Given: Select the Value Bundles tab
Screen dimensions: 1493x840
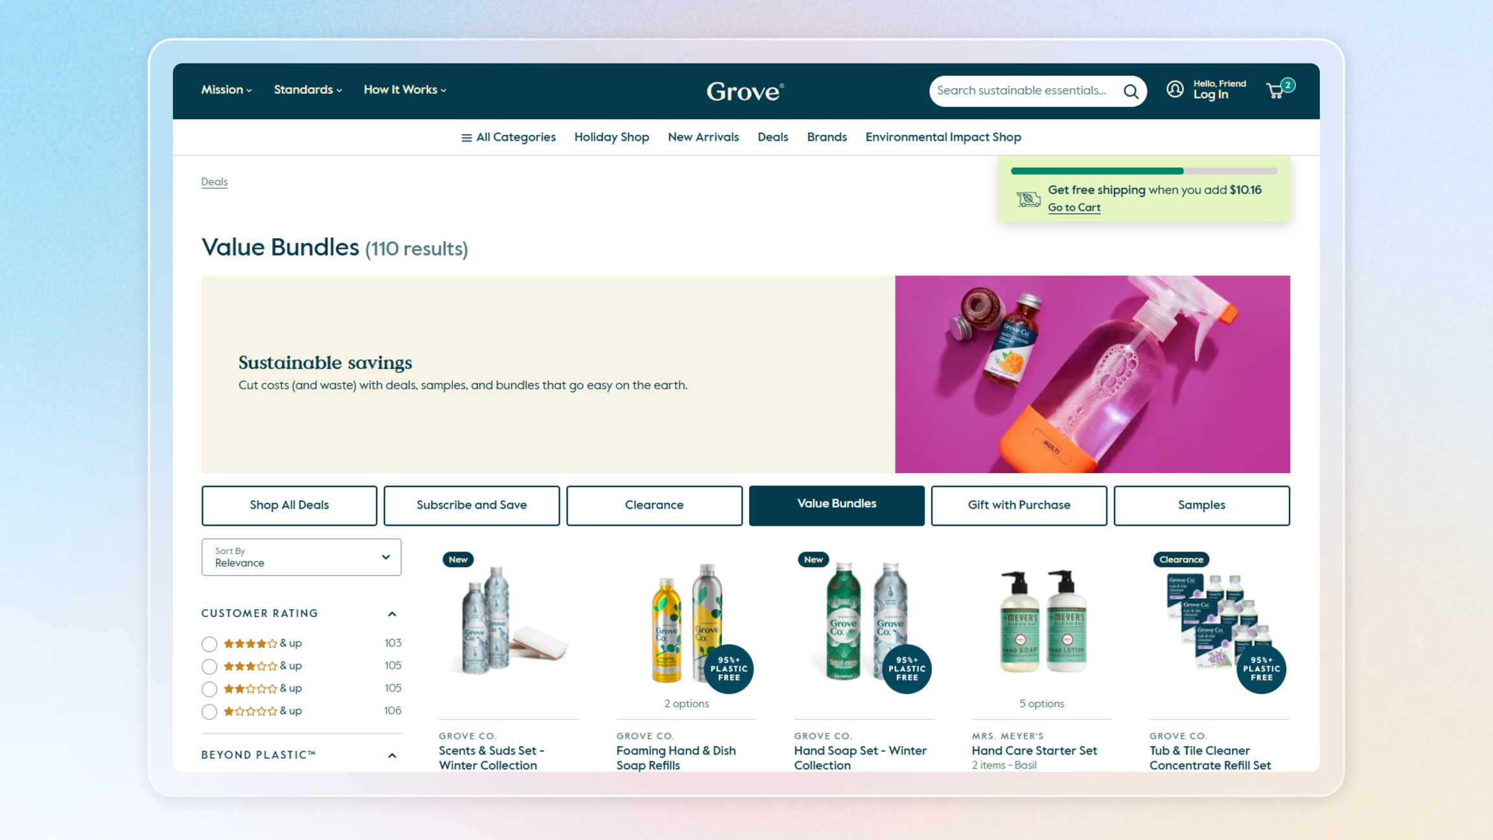Looking at the screenshot, I should pos(837,505).
